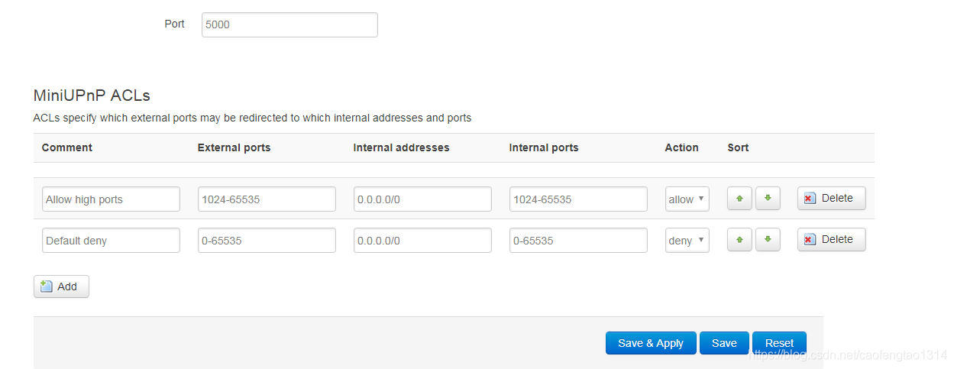Move Allow high ports rule down
The image size is (954, 369).
click(x=768, y=199)
